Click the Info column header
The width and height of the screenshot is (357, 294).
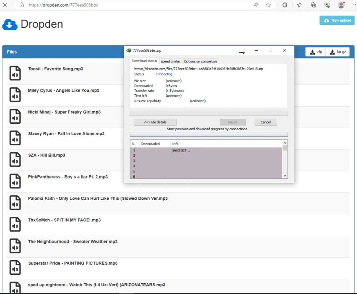224,144
